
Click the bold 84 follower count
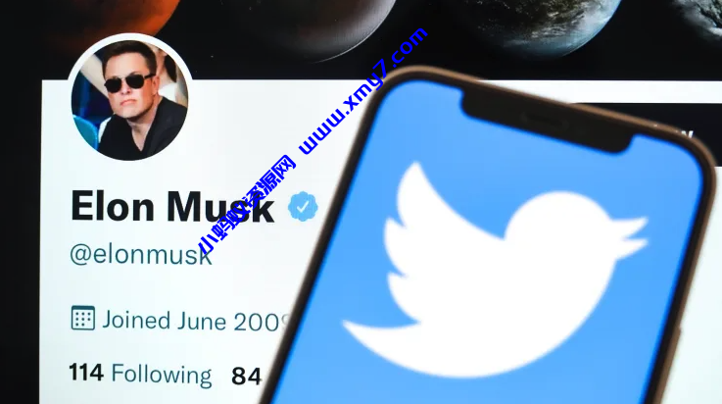pos(246,376)
